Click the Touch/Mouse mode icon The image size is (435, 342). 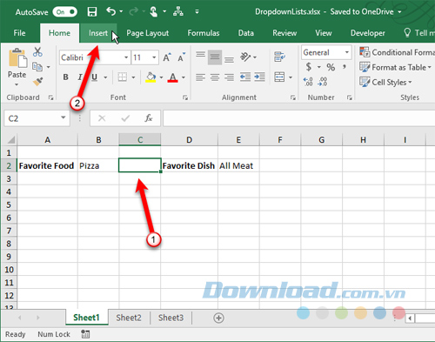tap(154, 11)
